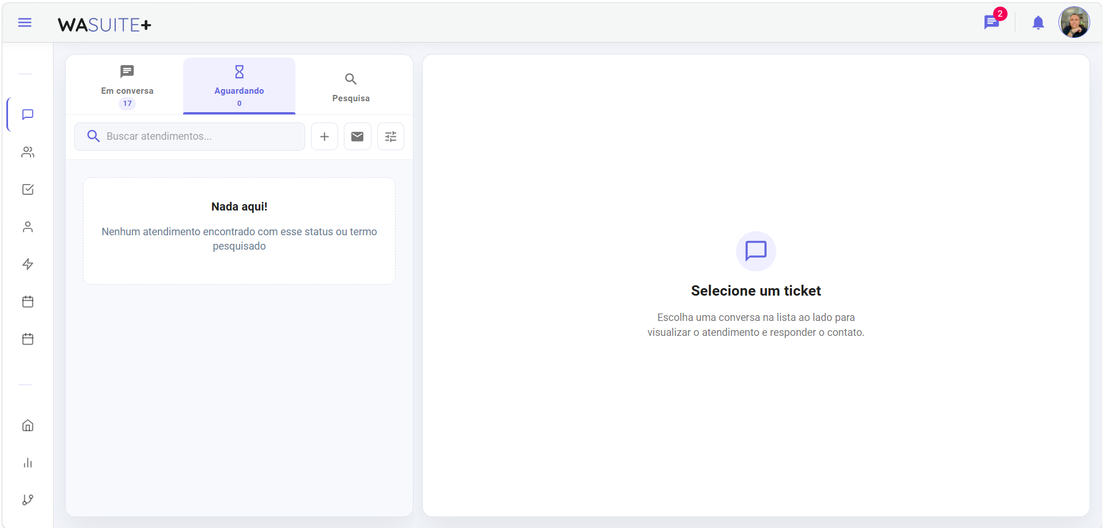
Task: Open the second calendar sidebar icon
Action: (28, 339)
